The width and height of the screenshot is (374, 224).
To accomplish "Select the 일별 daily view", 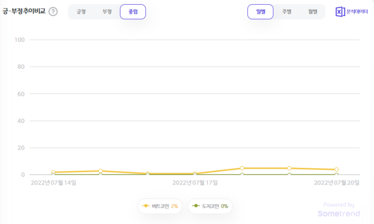I will (260, 12).
